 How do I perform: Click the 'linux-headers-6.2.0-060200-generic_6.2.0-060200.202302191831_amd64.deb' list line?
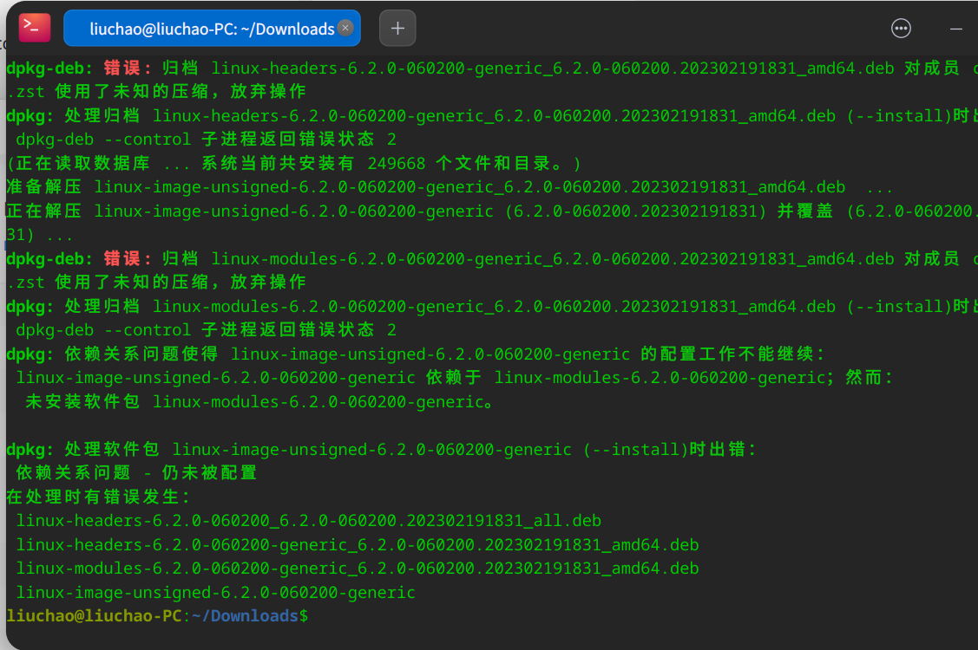coord(358,544)
